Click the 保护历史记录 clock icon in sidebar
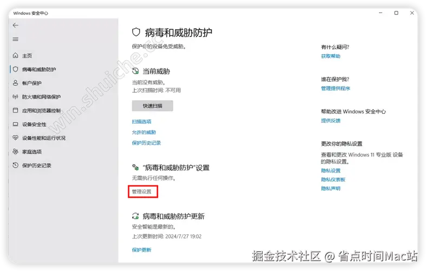 [16, 165]
